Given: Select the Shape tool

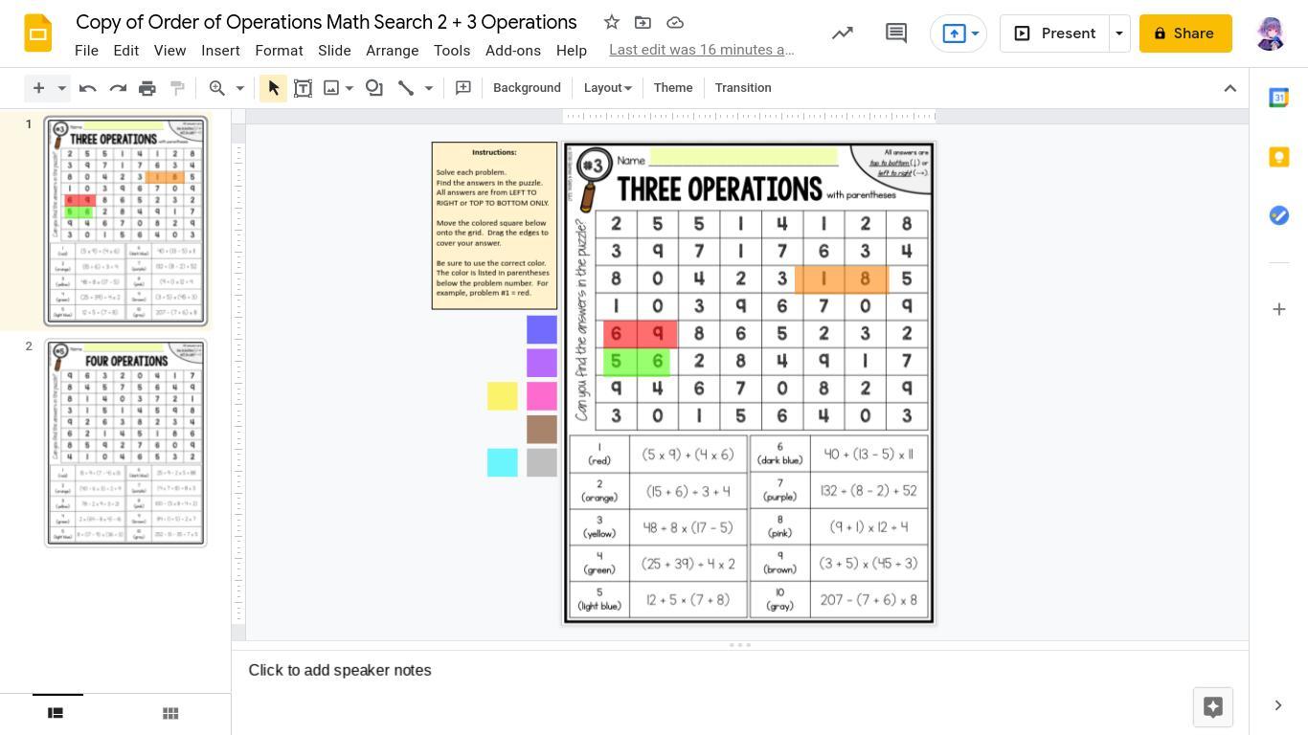Looking at the screenshot, I should [x=374, y=88].
